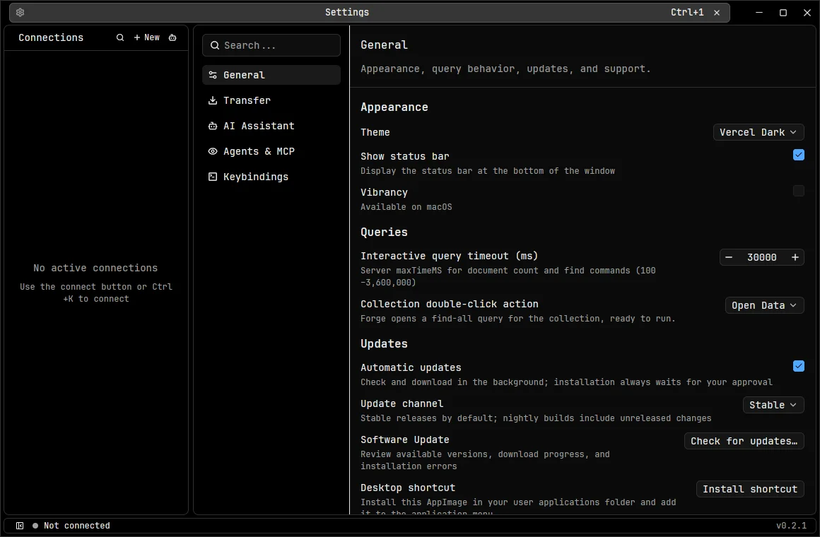
Task: Click the settings gear icon in tab header
Action: [x=20, y=12]
